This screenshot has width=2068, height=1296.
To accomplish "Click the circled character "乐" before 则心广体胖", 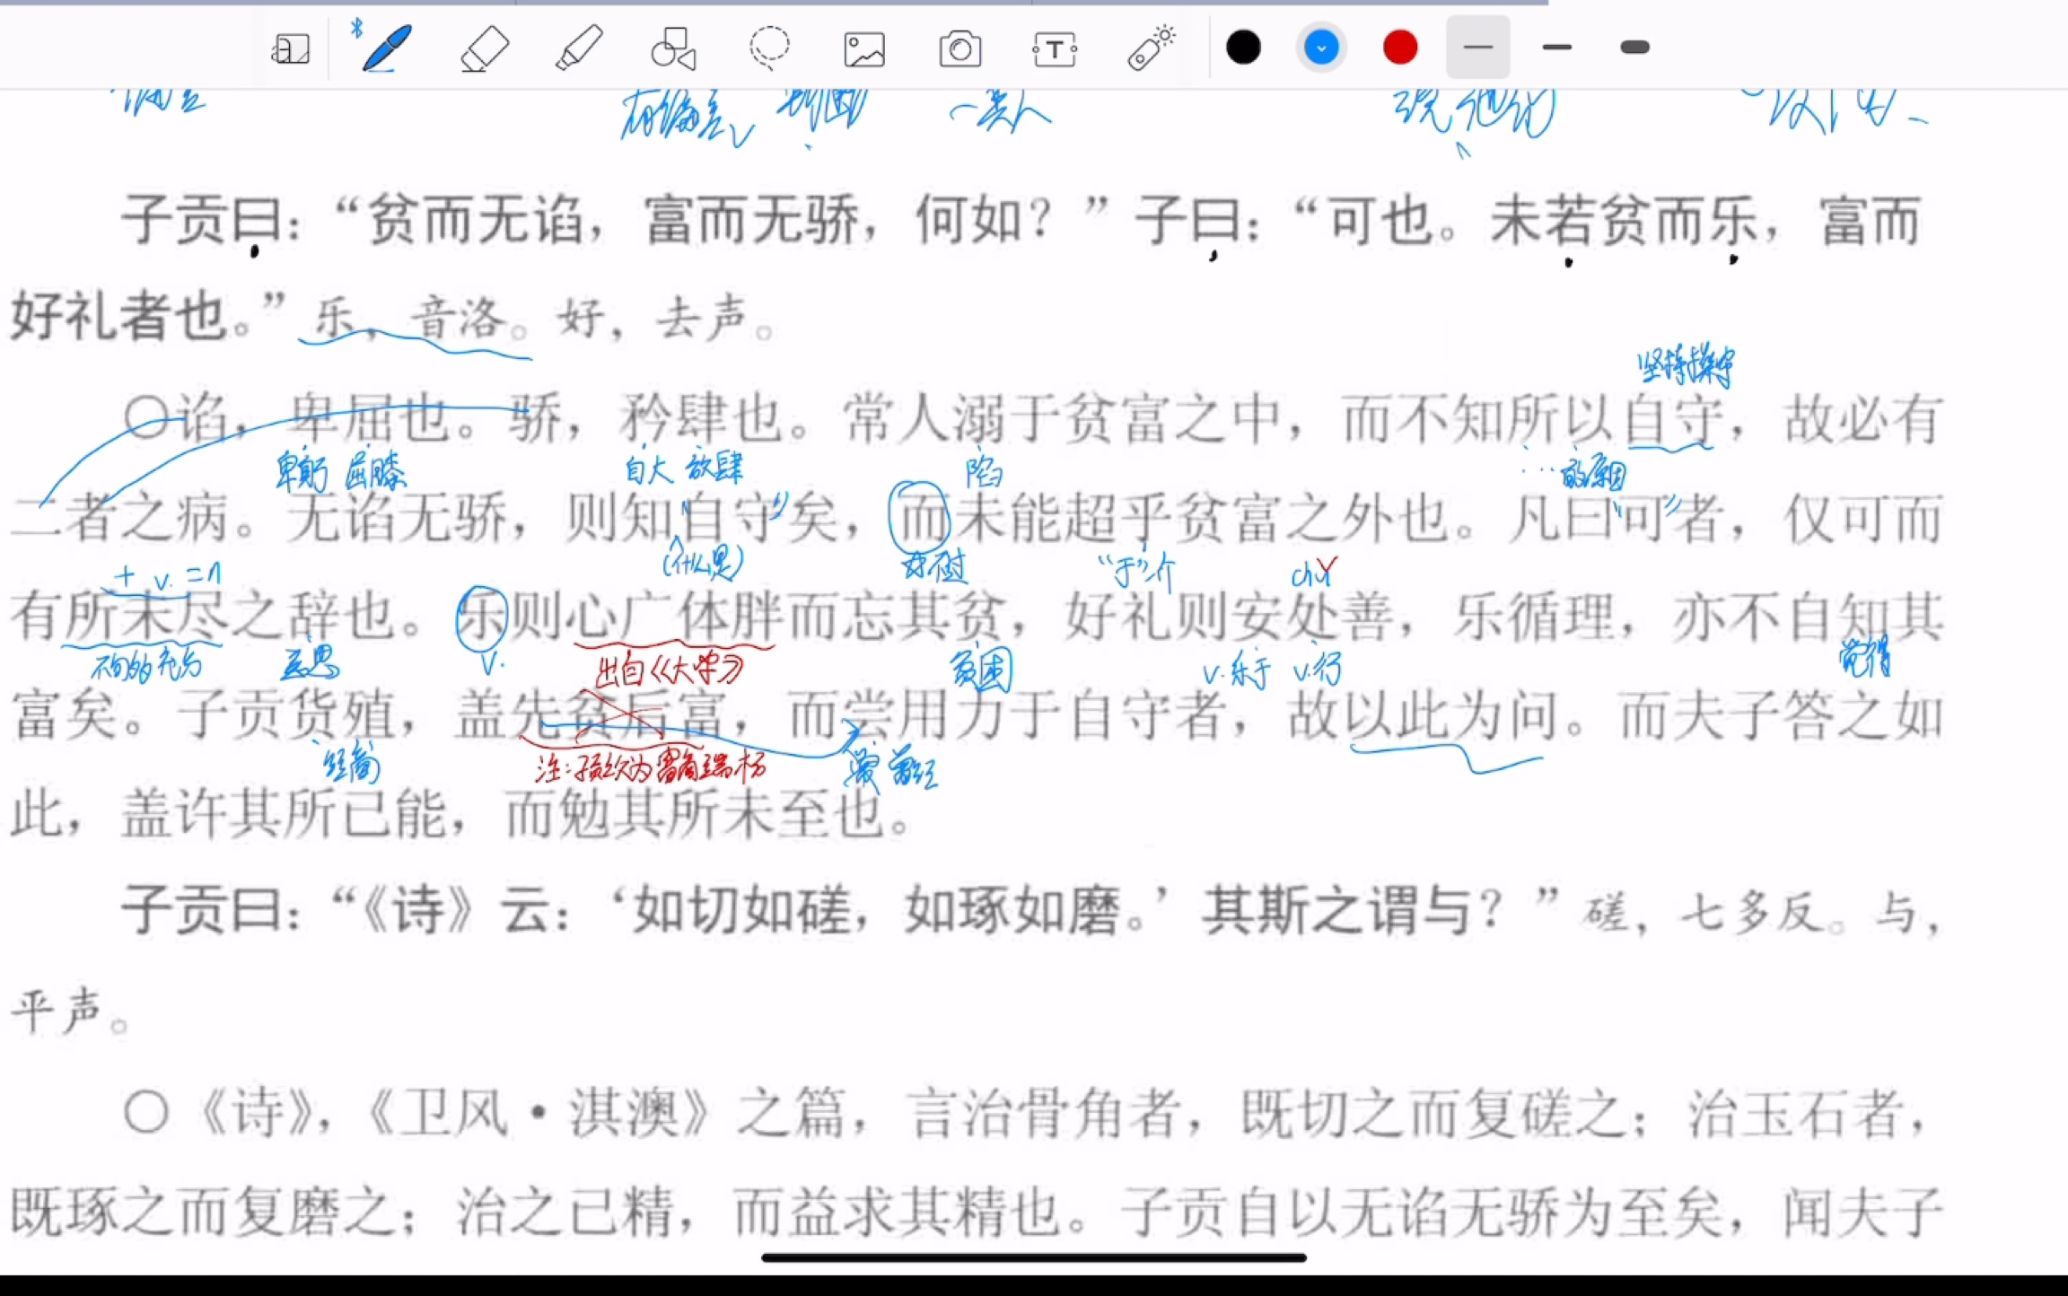I will 483,618.
